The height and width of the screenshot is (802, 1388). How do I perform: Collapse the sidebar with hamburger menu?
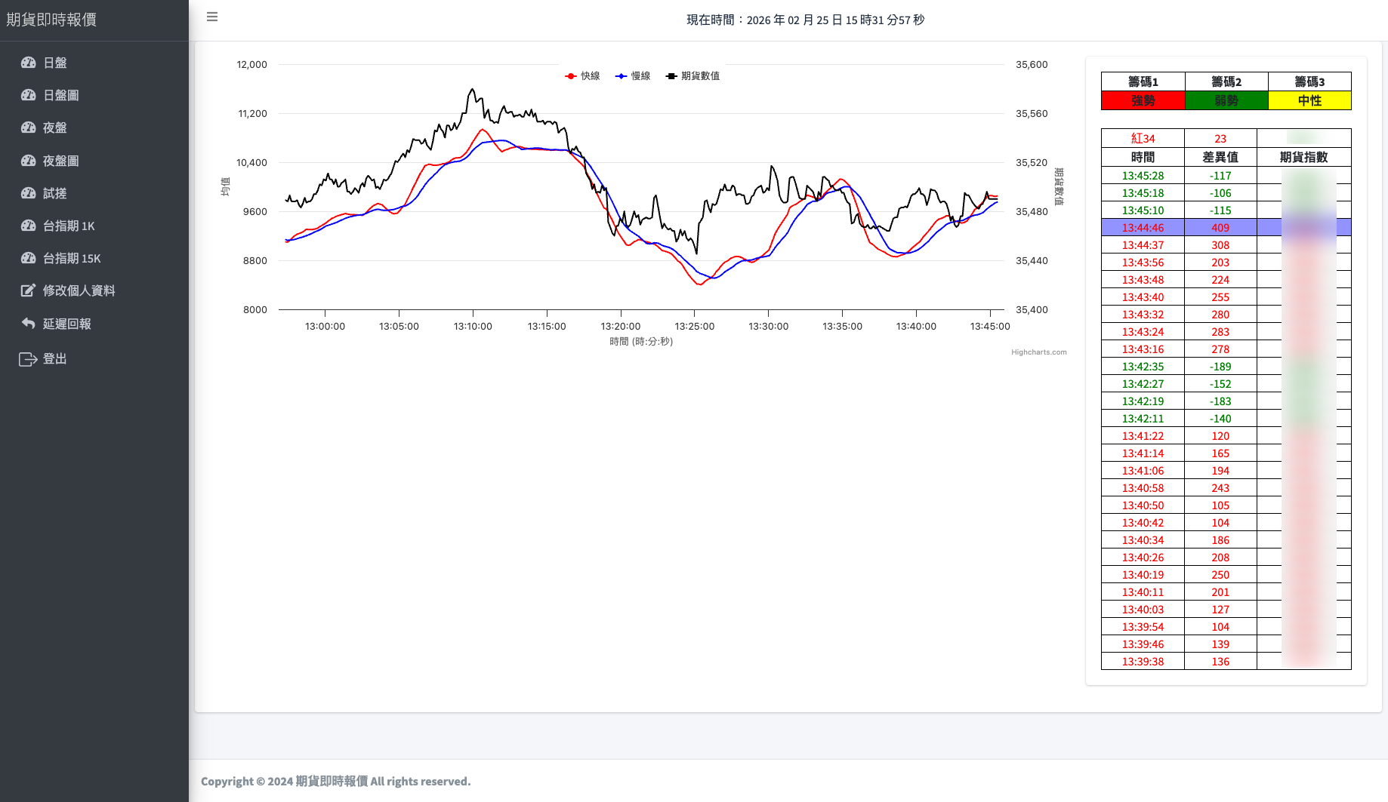(x=212, y=17)
